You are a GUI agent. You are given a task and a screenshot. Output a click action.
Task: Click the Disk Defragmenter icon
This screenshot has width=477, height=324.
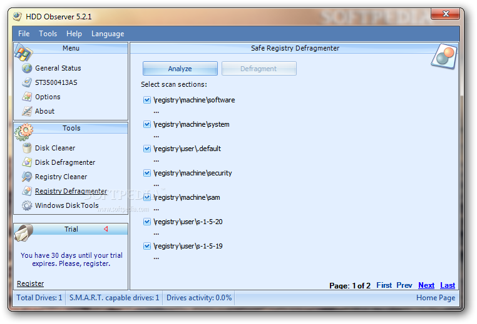27,162
